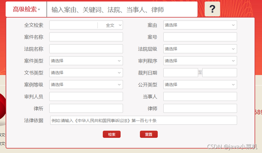Viewport: 262px width, 153px height.
Task: Click the 审判人员 input field
Action: (x=86, y=96)
